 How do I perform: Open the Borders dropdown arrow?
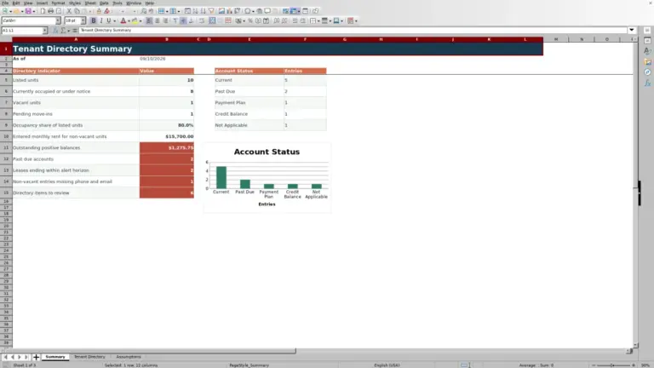tap(319, 20)
